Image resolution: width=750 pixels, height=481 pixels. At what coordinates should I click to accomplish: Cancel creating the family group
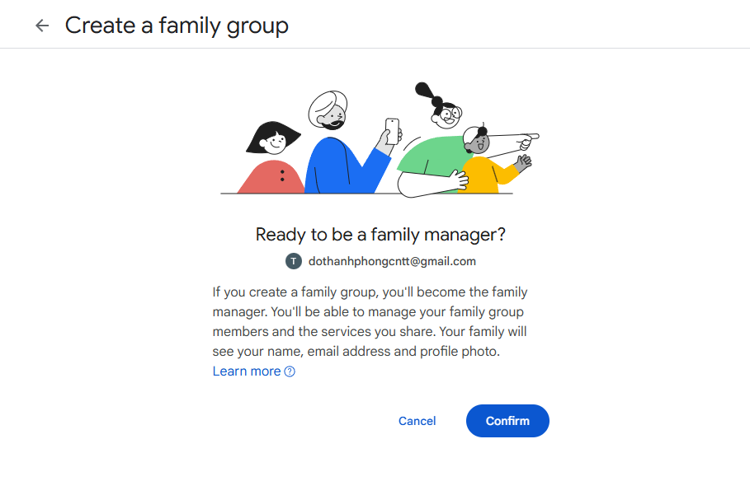pos(417,421)
